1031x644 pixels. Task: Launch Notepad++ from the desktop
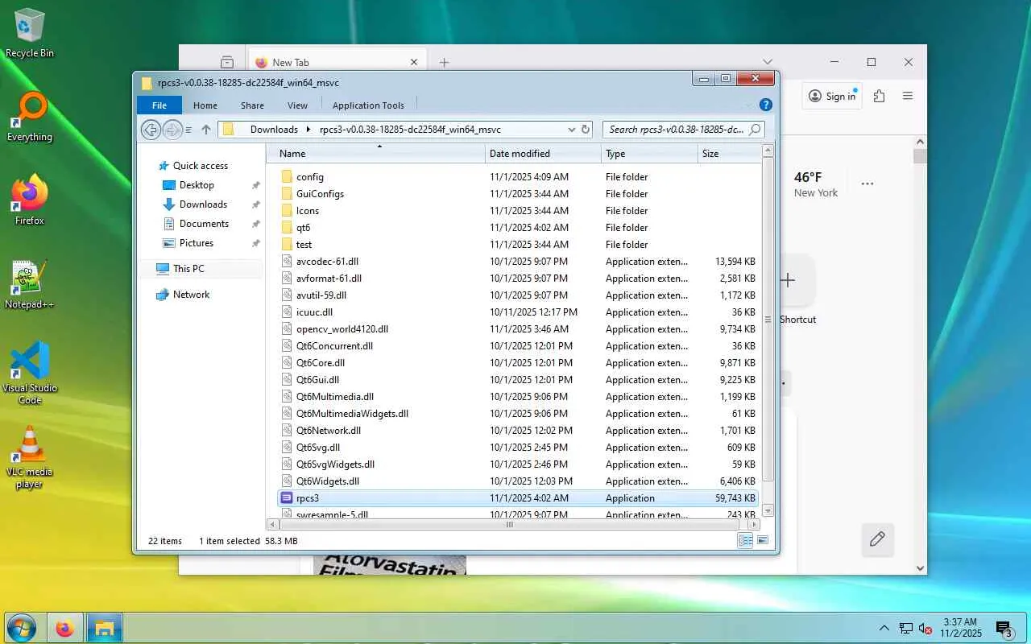click(30, 284)
